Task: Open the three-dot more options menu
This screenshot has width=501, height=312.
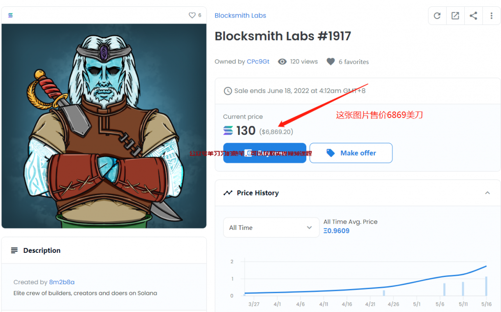Action: pyautogui.click(x=491, y=16)
